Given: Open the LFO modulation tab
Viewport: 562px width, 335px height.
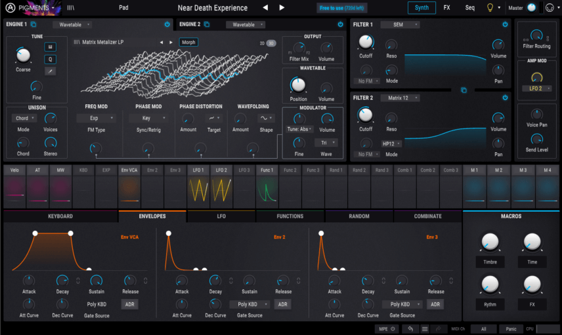Looking at the screenshot, I should point(221,216).
